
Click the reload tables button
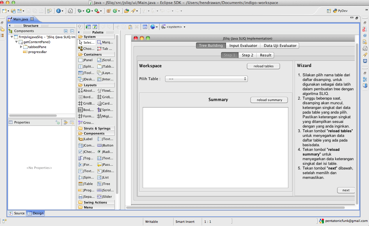[x=263, y=66]
